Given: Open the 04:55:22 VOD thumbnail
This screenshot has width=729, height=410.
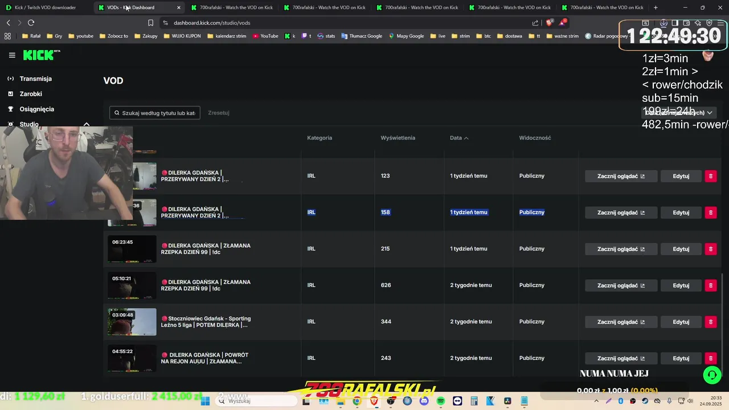Looking at the screenshot, I should (132, 358).
